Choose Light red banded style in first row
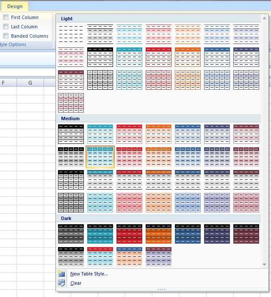 158,34
